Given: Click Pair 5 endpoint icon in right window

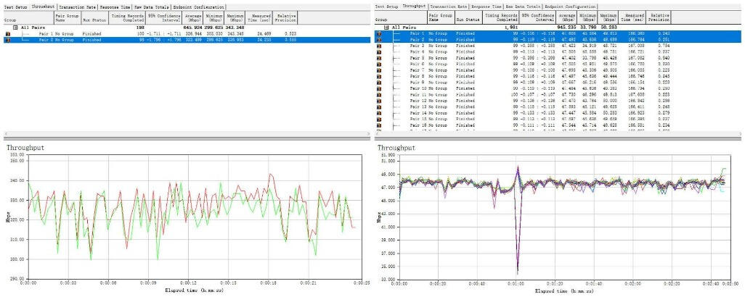Looking at the screenshot, I should click(379, 58).
